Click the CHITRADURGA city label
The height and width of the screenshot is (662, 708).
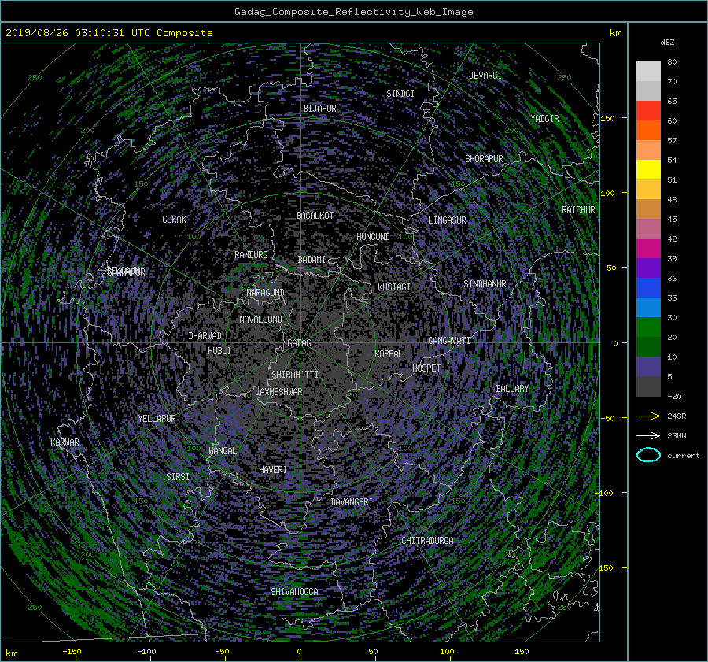(x=428, y=541)
